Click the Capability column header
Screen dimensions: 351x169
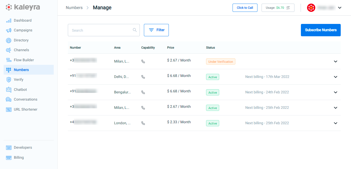point(148,48)
